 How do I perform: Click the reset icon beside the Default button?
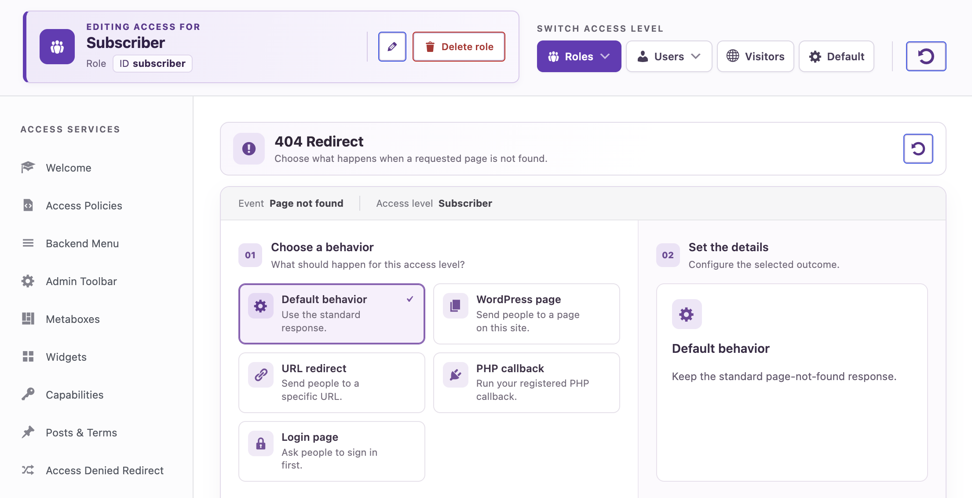point(926,56)
